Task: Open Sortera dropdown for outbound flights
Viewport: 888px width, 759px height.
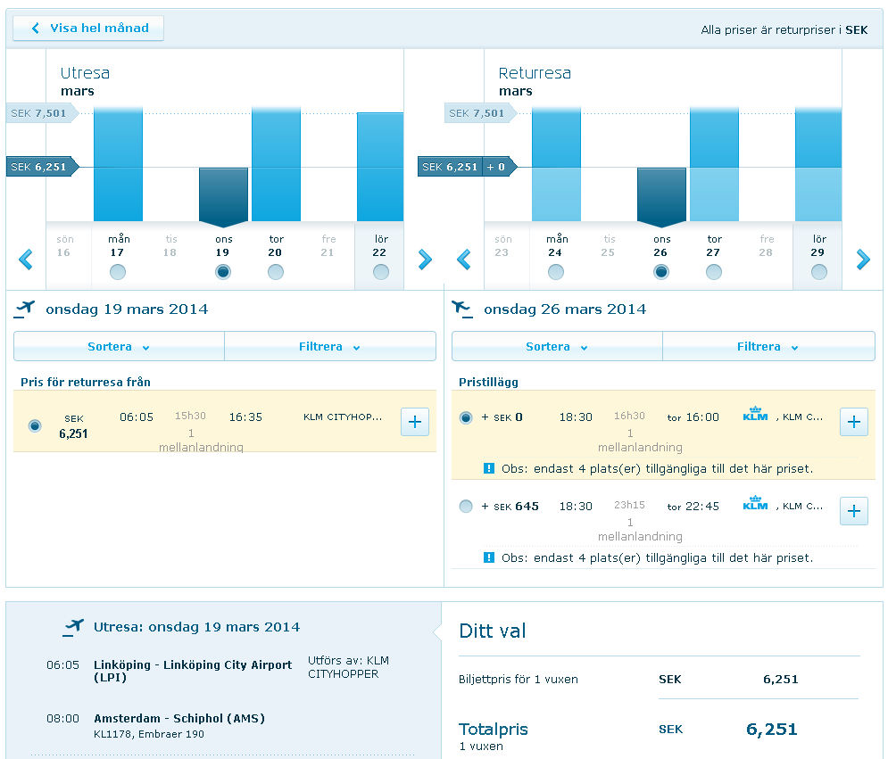Action: [119, 347]
